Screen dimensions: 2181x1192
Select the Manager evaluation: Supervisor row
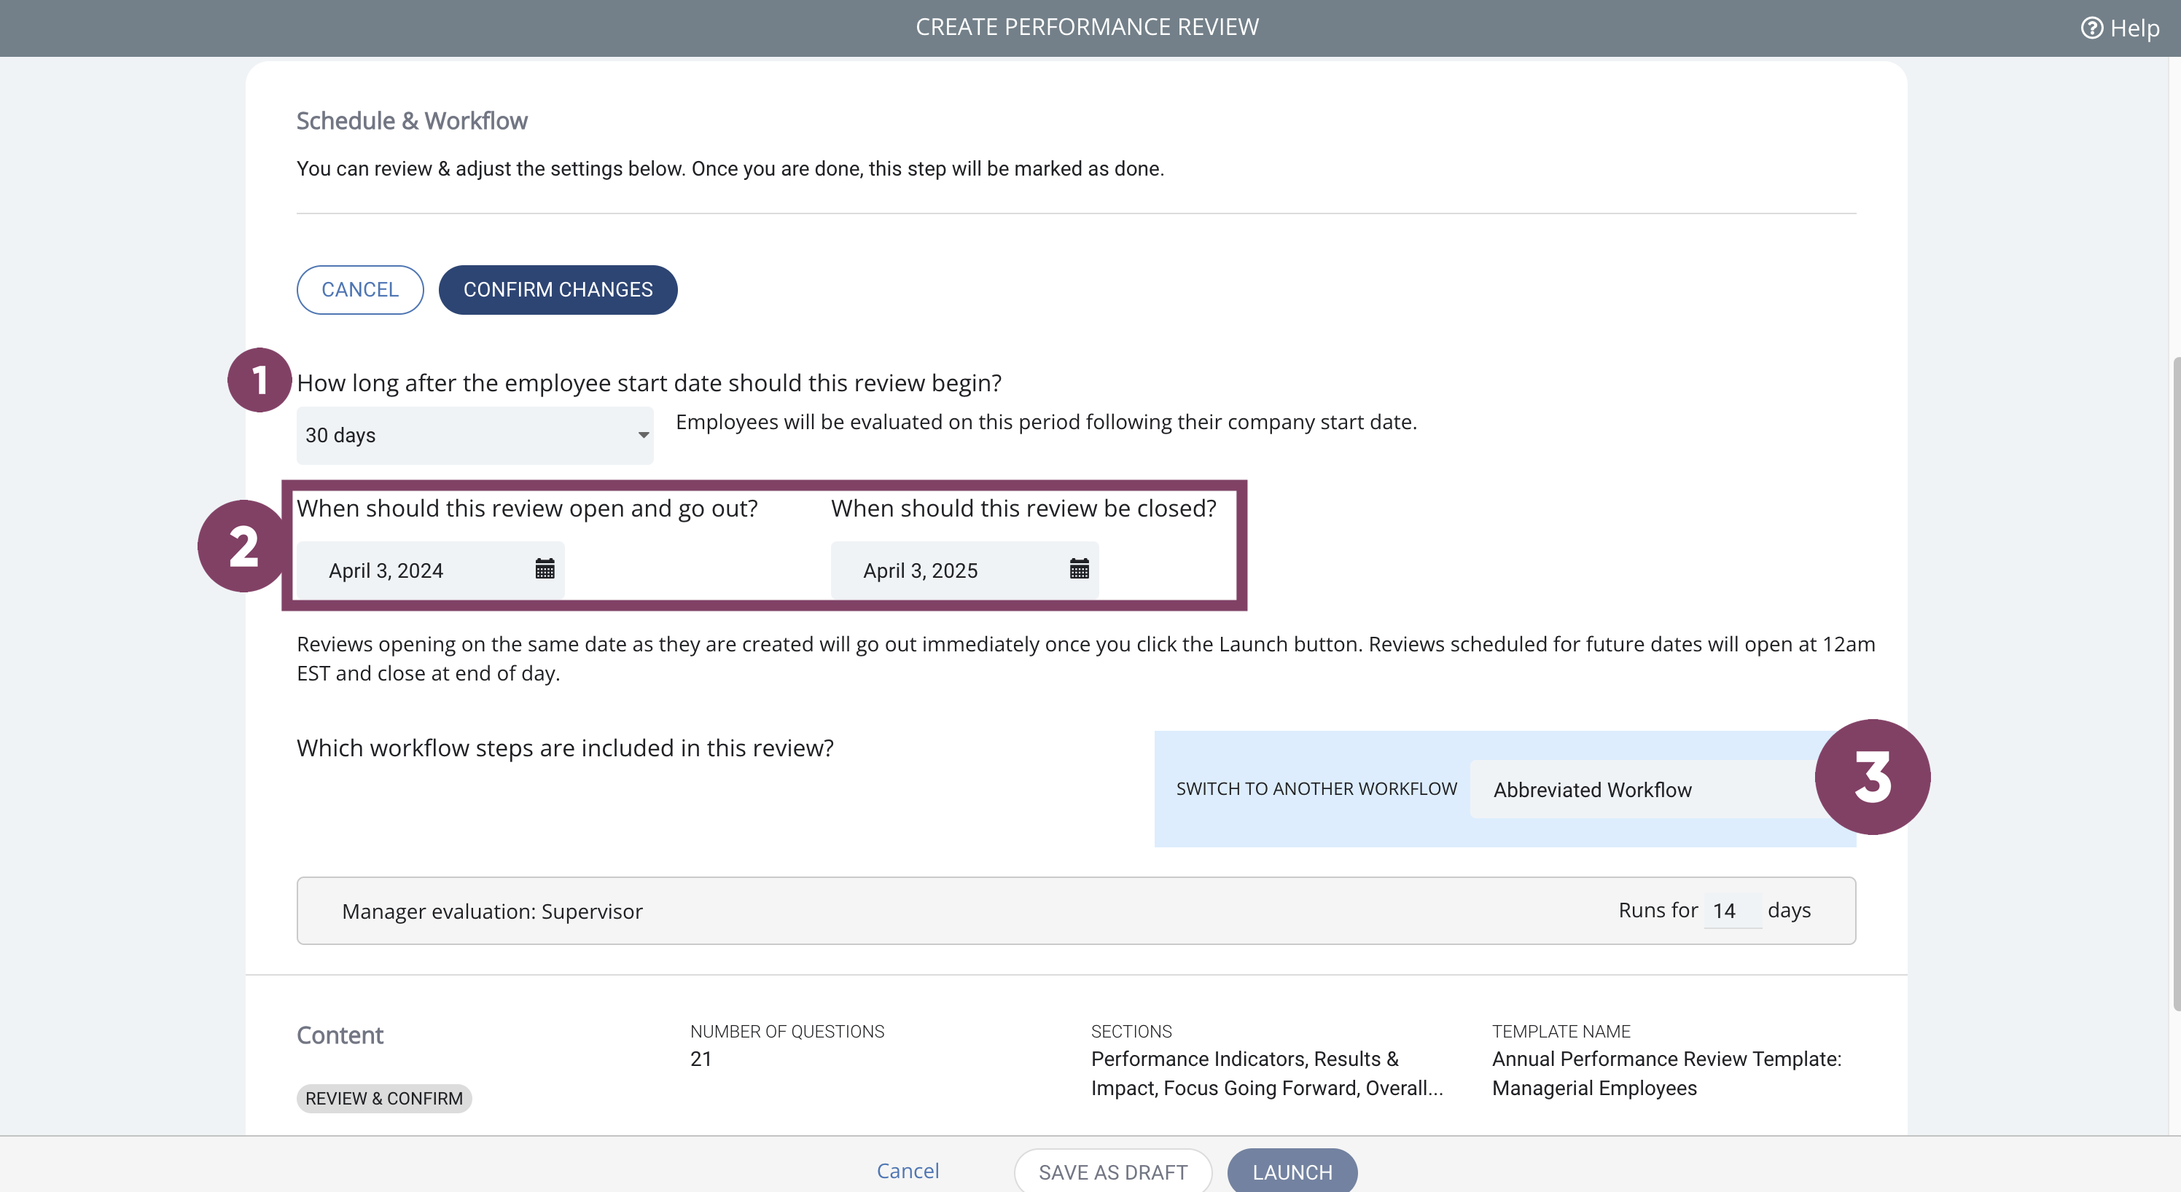(1076, 910)
